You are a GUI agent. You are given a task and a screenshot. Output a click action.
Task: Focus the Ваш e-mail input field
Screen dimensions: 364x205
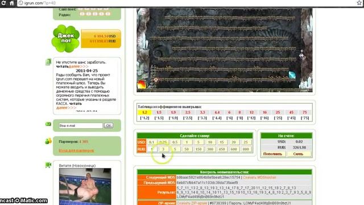click(81, 125)
